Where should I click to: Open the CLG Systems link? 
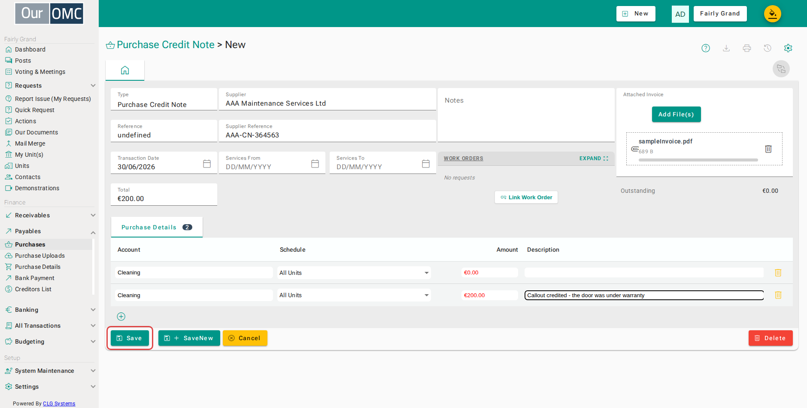tap(59, 403)
